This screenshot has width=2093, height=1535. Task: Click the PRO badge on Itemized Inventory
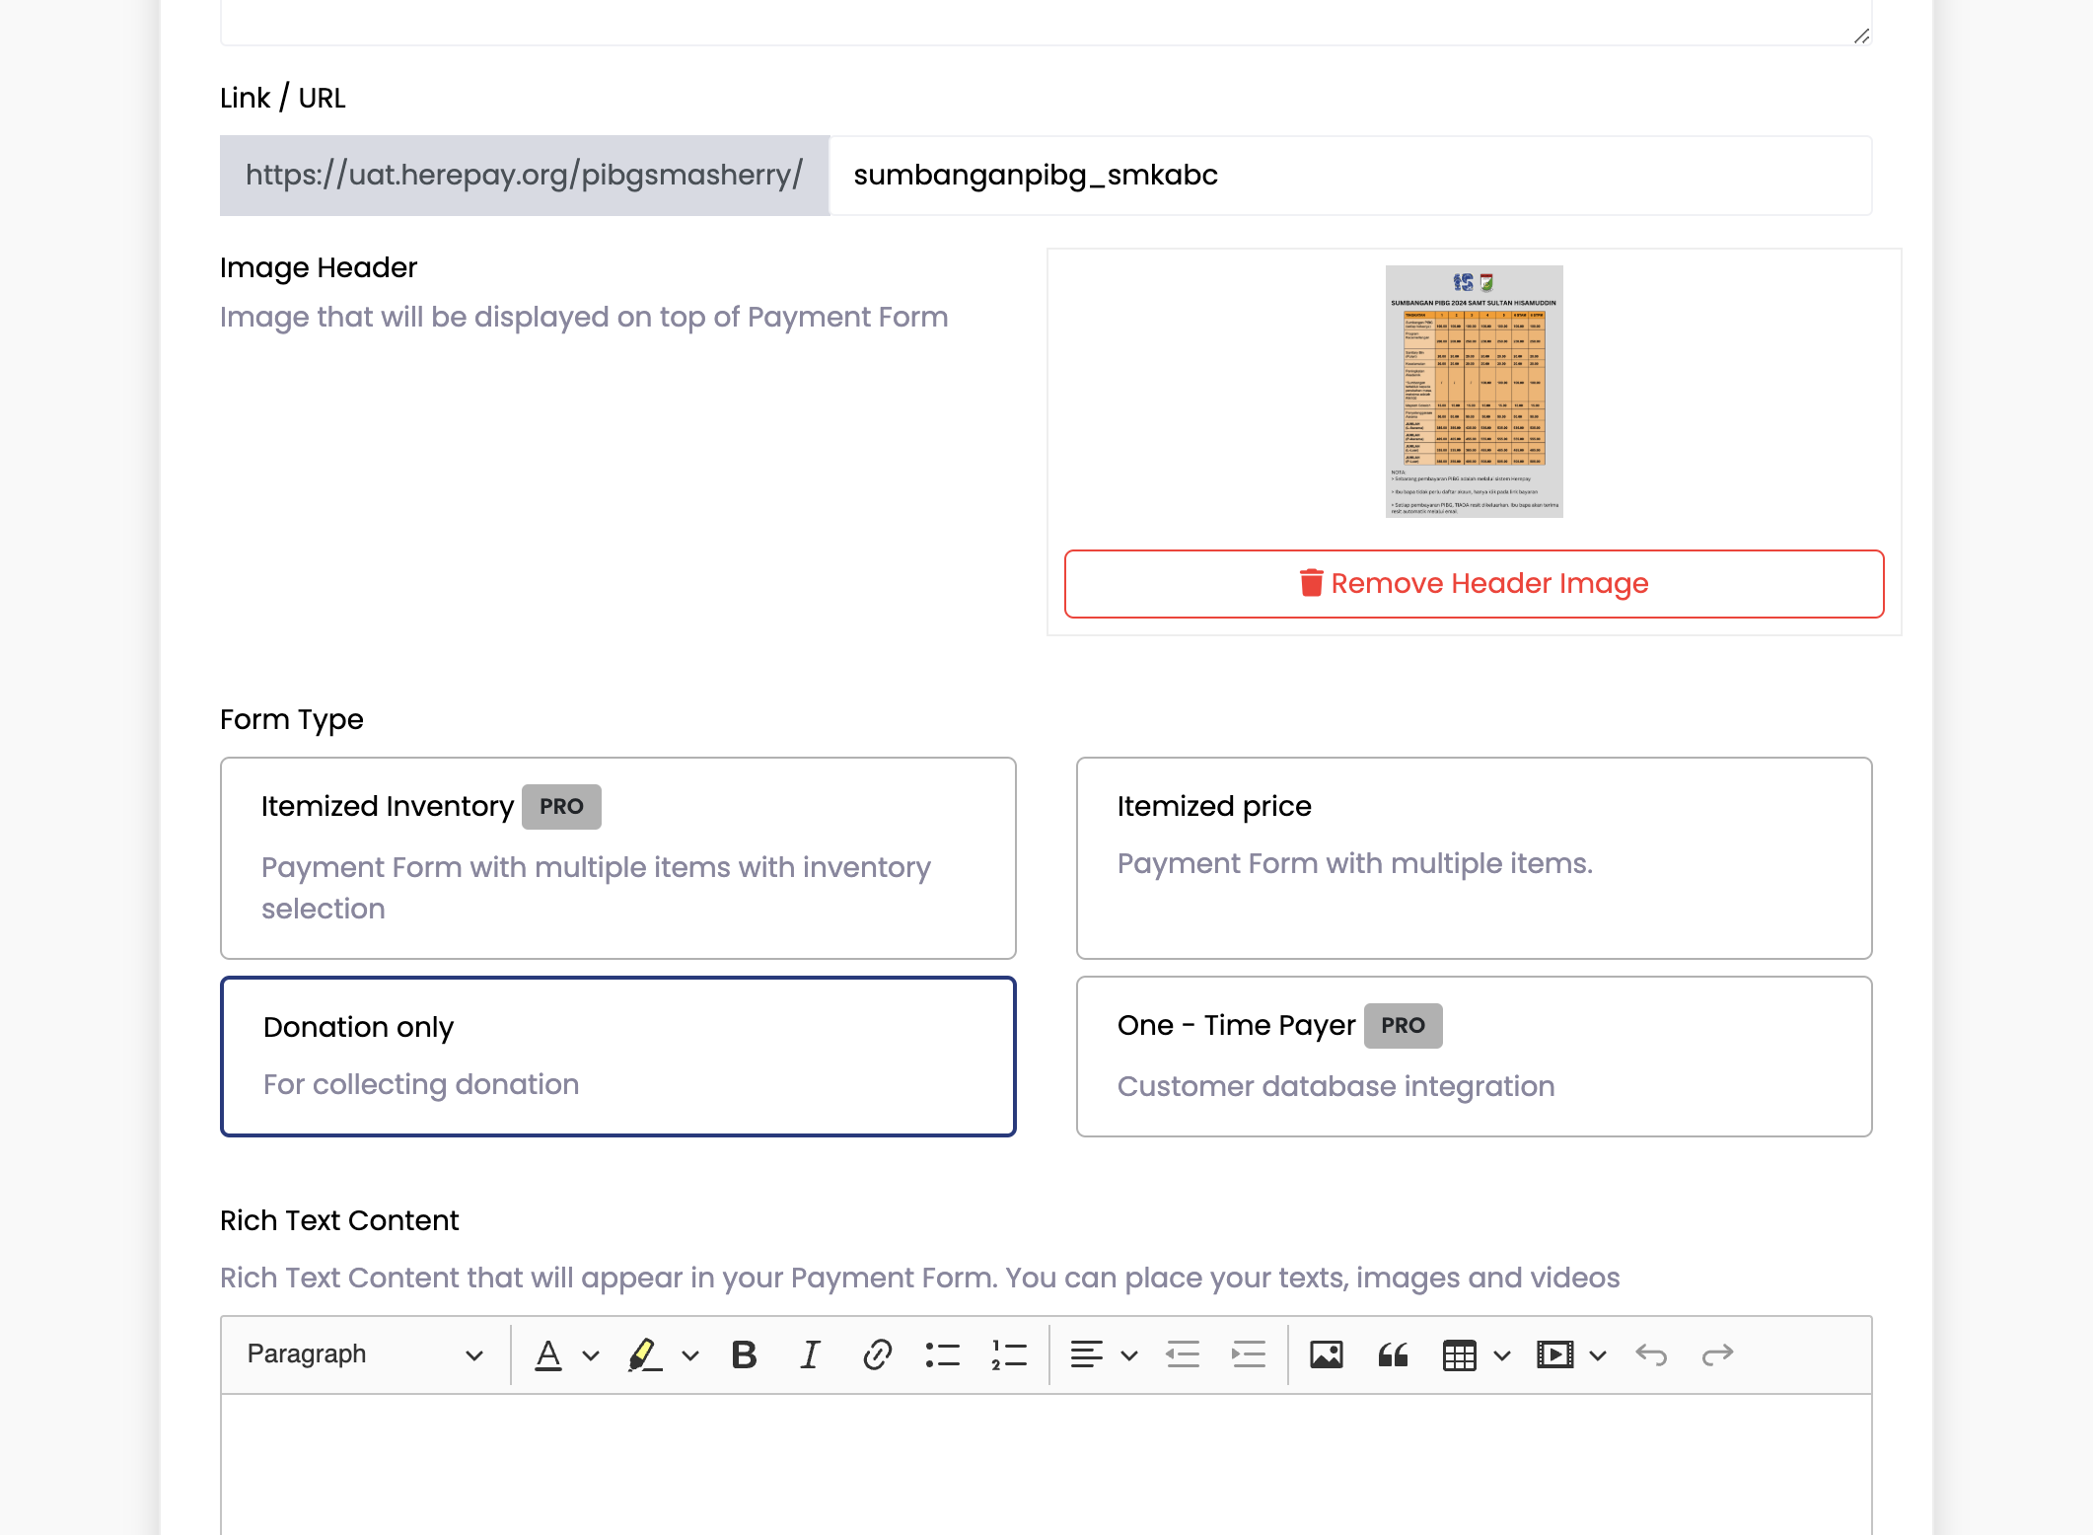point(561,807)
